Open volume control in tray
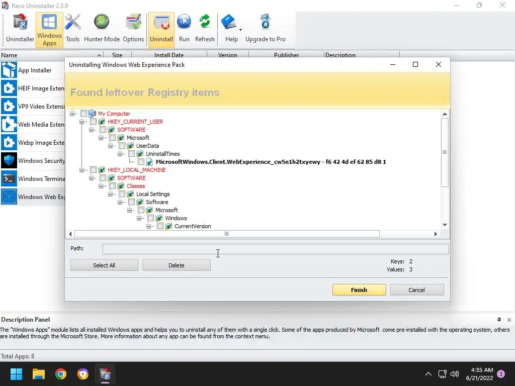The height and width of the screenshot is (386, 515). (x=455, y=374)
